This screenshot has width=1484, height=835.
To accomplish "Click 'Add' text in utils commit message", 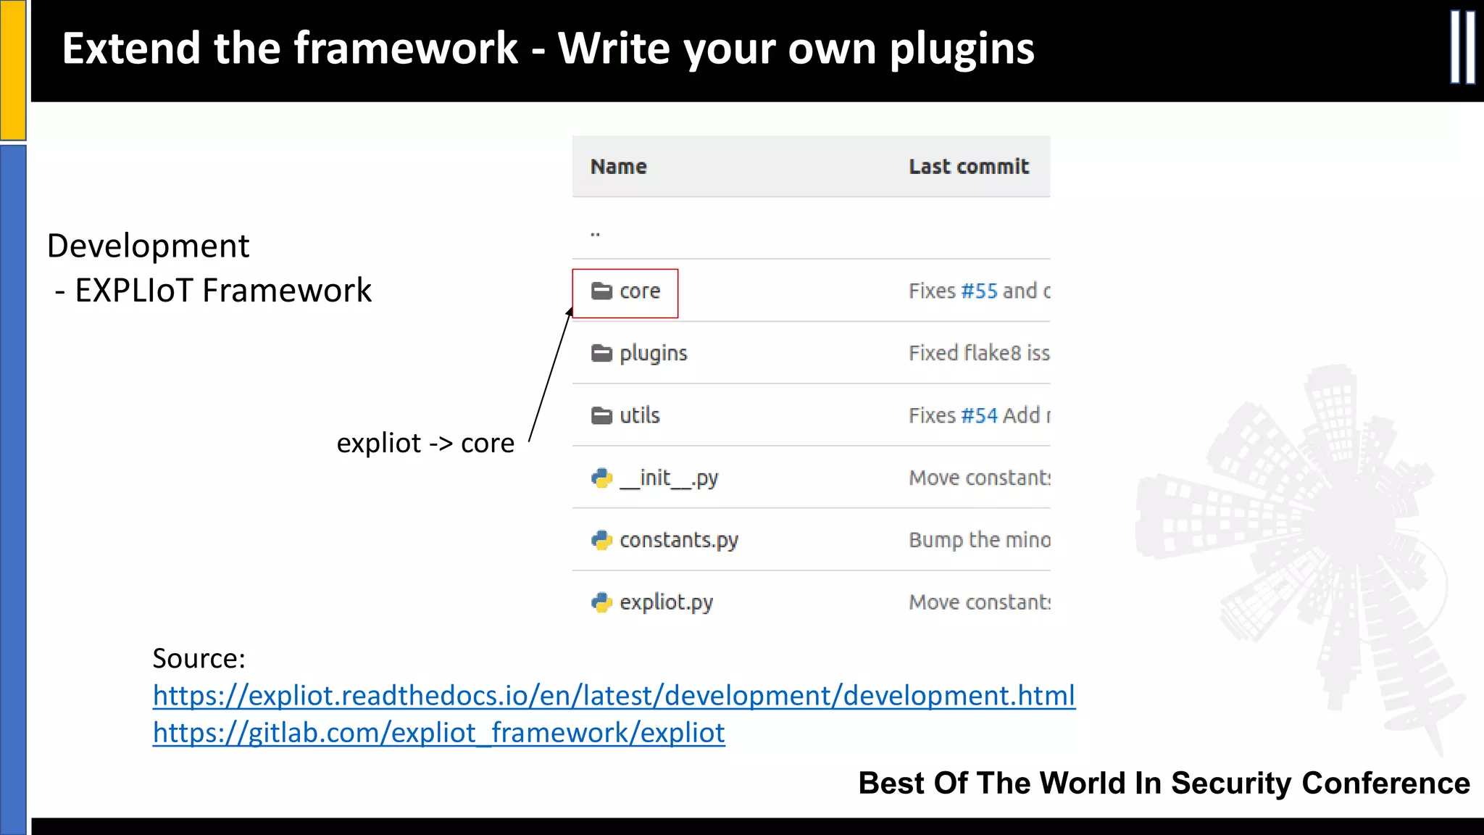I will click(1022, 415).
